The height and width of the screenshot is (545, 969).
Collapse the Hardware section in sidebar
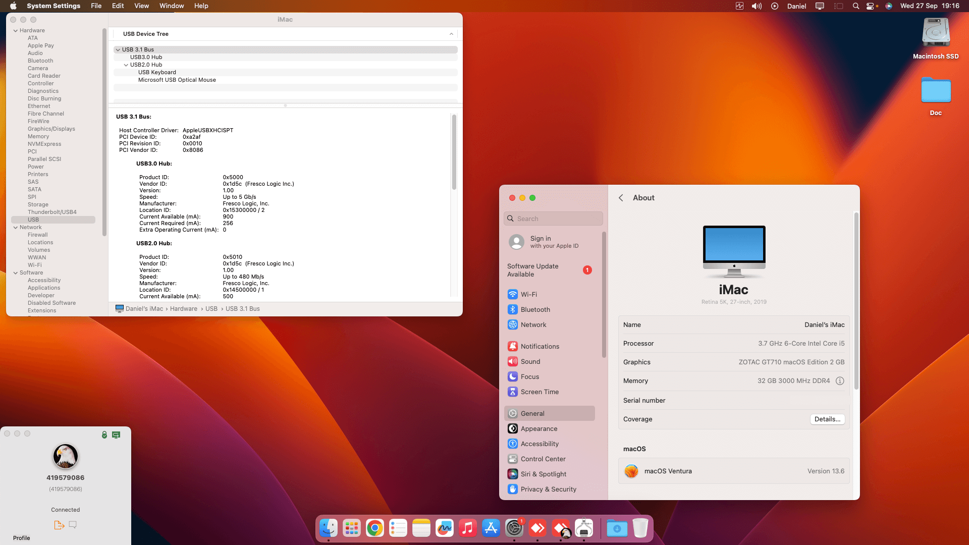15,30
